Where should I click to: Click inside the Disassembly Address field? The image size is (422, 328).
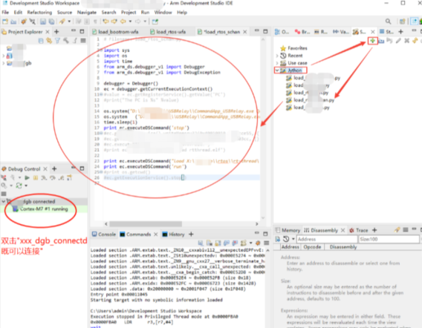[x=327, y=239]
